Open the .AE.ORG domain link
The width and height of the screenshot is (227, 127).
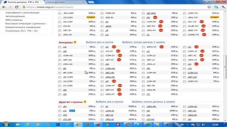pos(151,13)
